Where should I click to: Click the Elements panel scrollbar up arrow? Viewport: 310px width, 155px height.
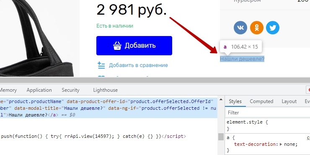221,99
